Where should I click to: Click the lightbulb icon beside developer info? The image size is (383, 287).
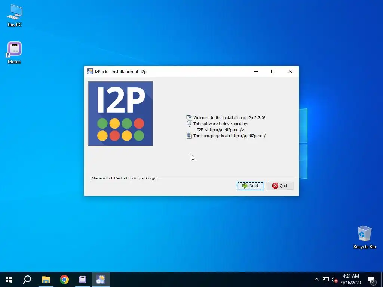189,123
